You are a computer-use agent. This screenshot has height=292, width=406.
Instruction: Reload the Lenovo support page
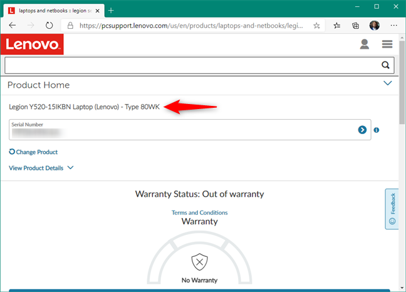[x=49, y=25]
